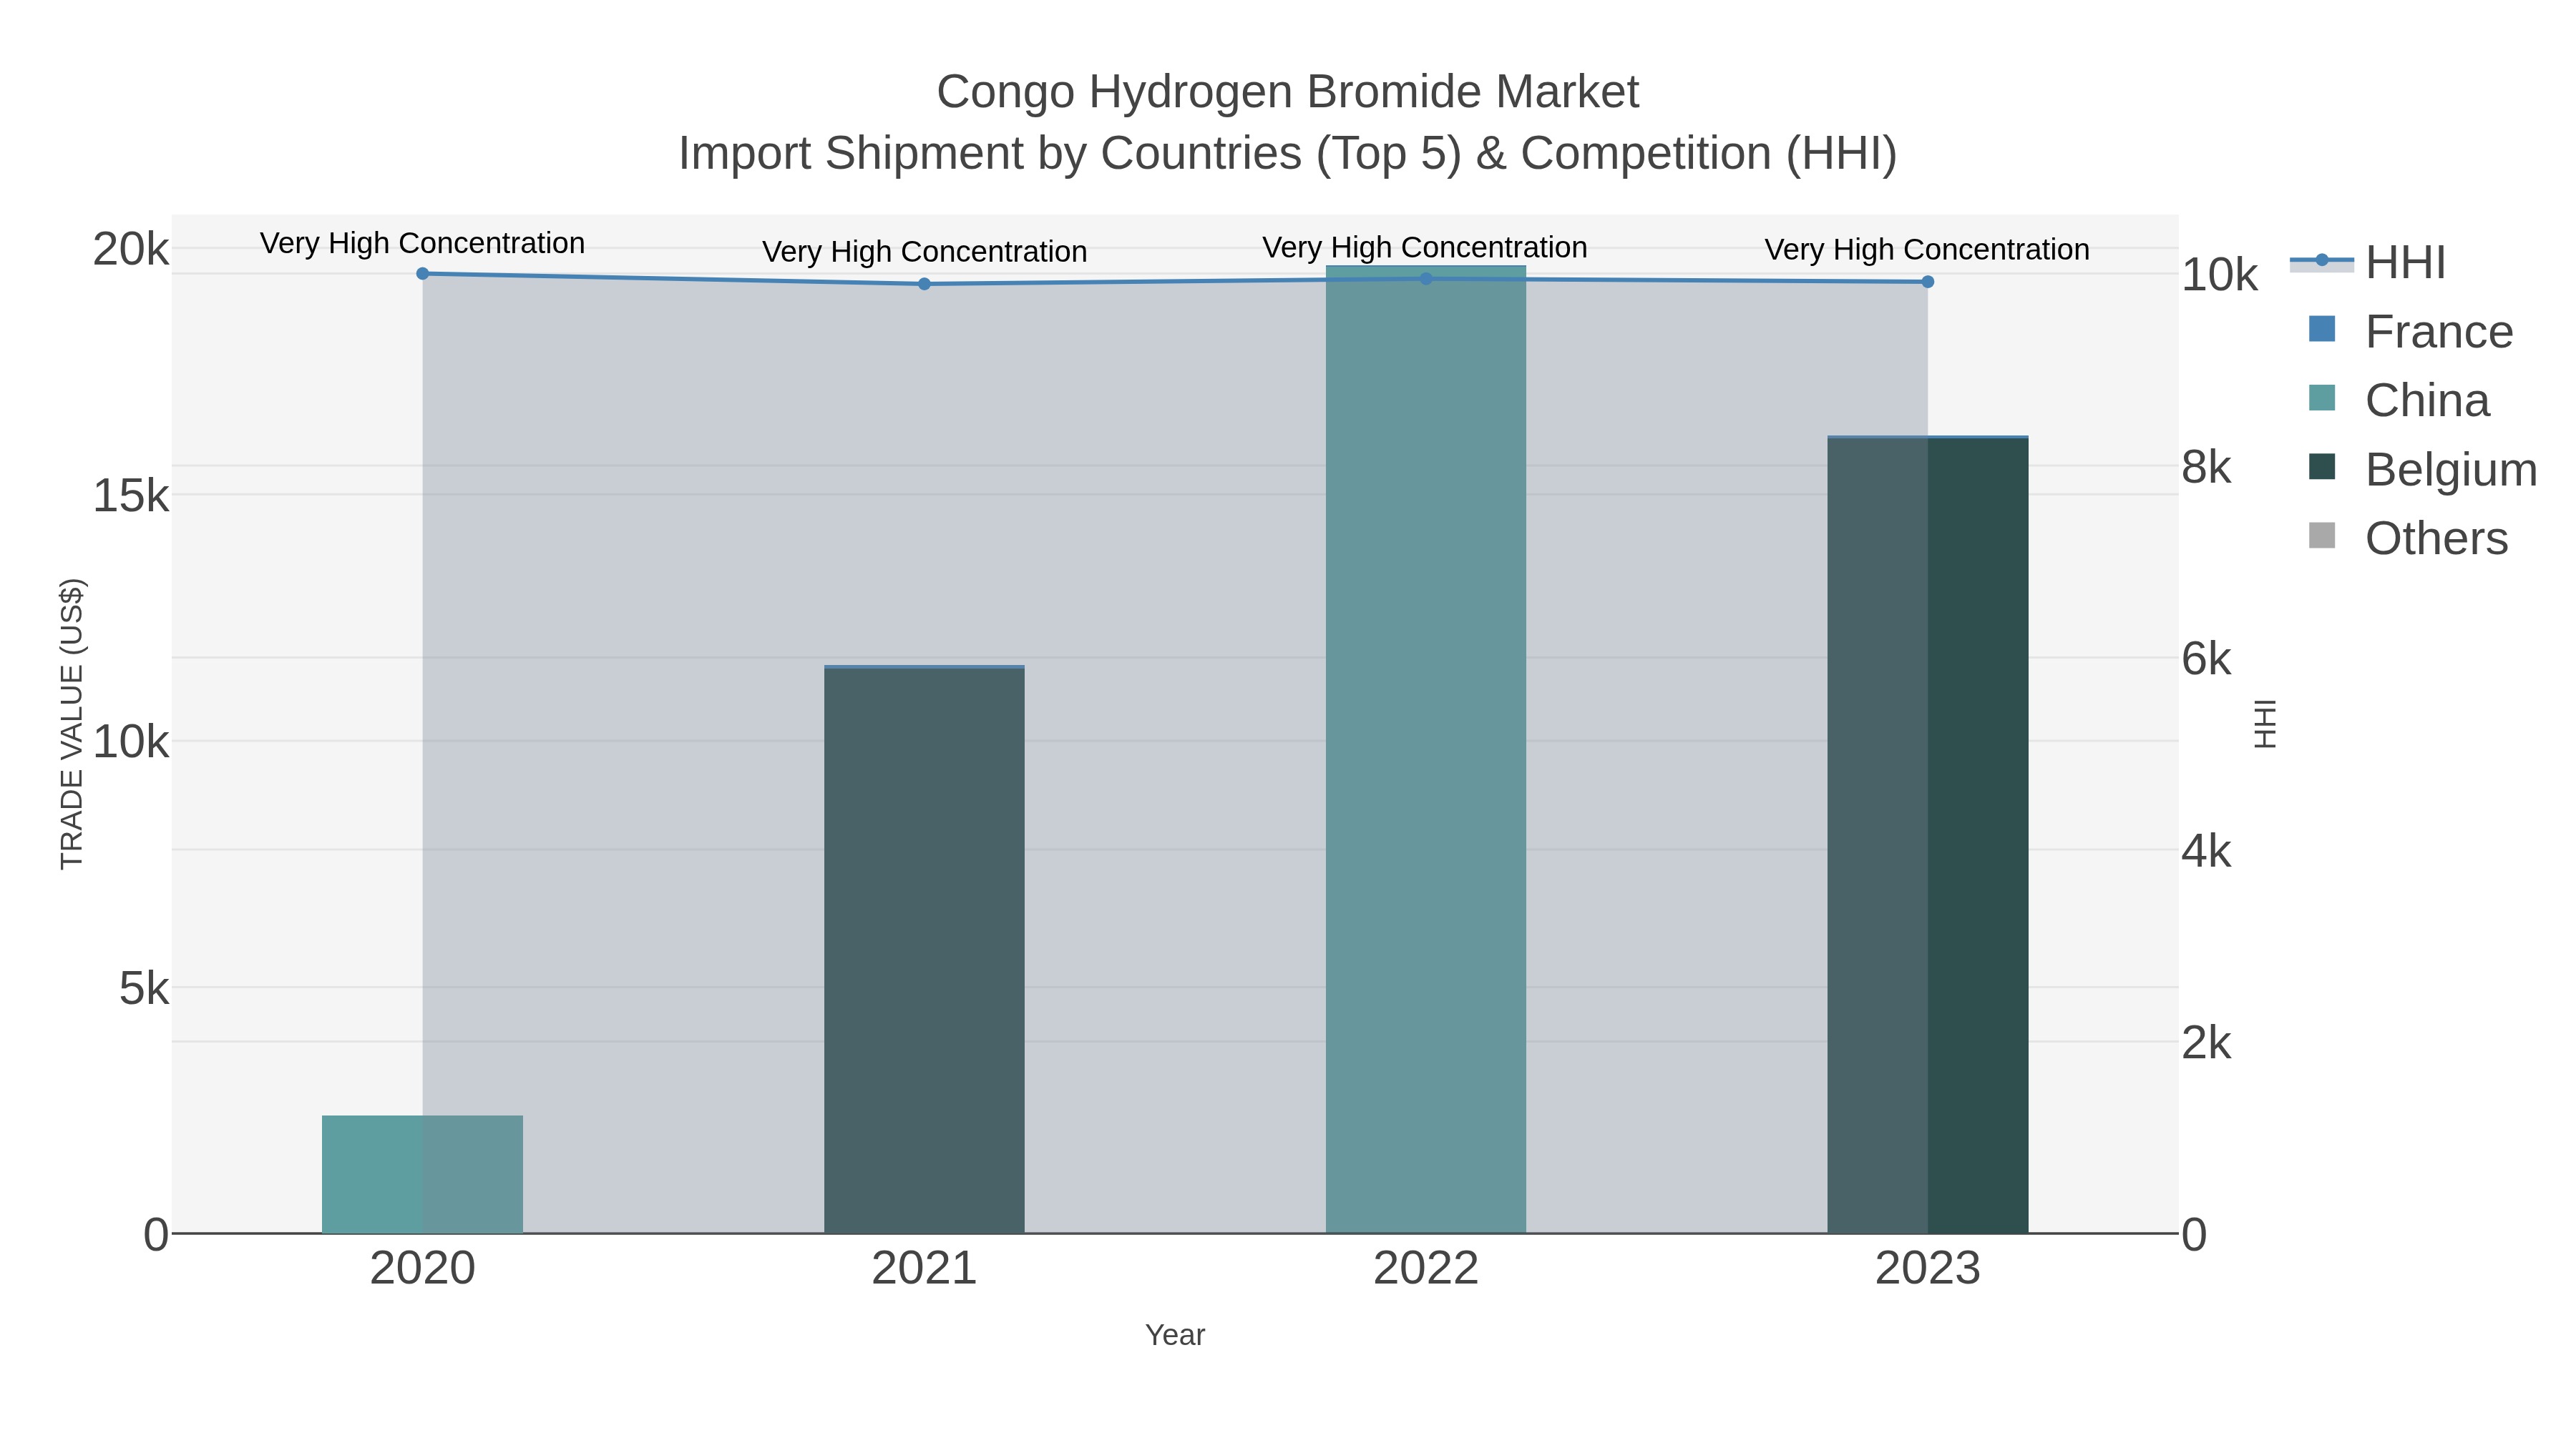Click the 2023 x-axis label
Viewport: 2576px width, 1448px height.
coord(1928,1269)
